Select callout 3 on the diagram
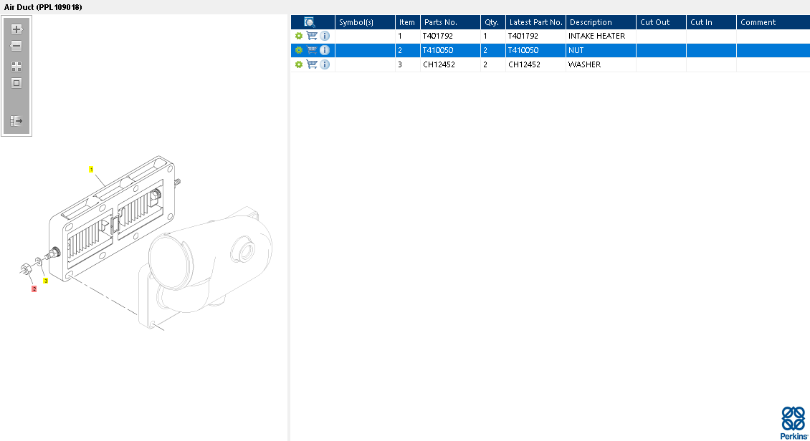 (45, 281)
